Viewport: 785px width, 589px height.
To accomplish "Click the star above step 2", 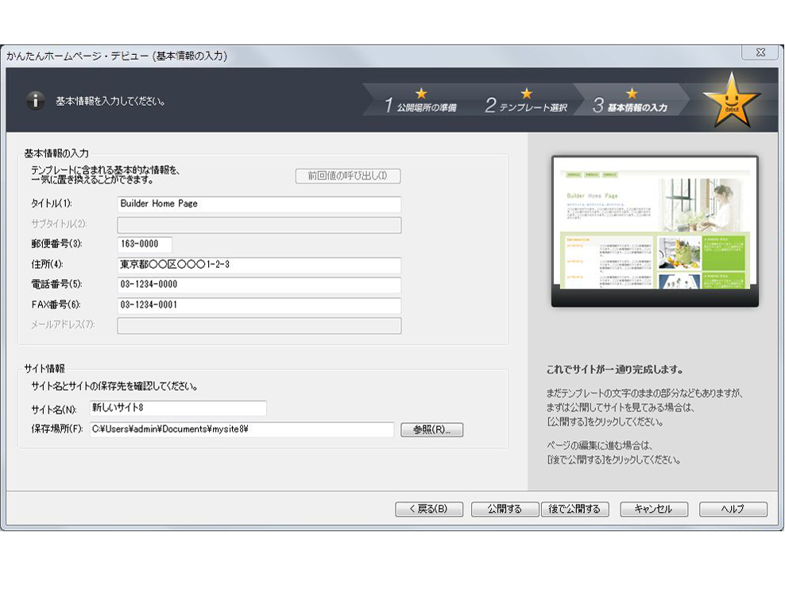I will click(526, 93).
